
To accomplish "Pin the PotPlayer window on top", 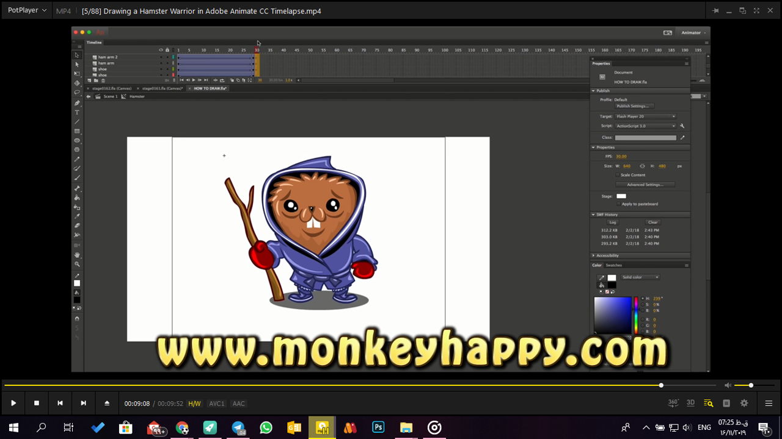I will (715, 10).
